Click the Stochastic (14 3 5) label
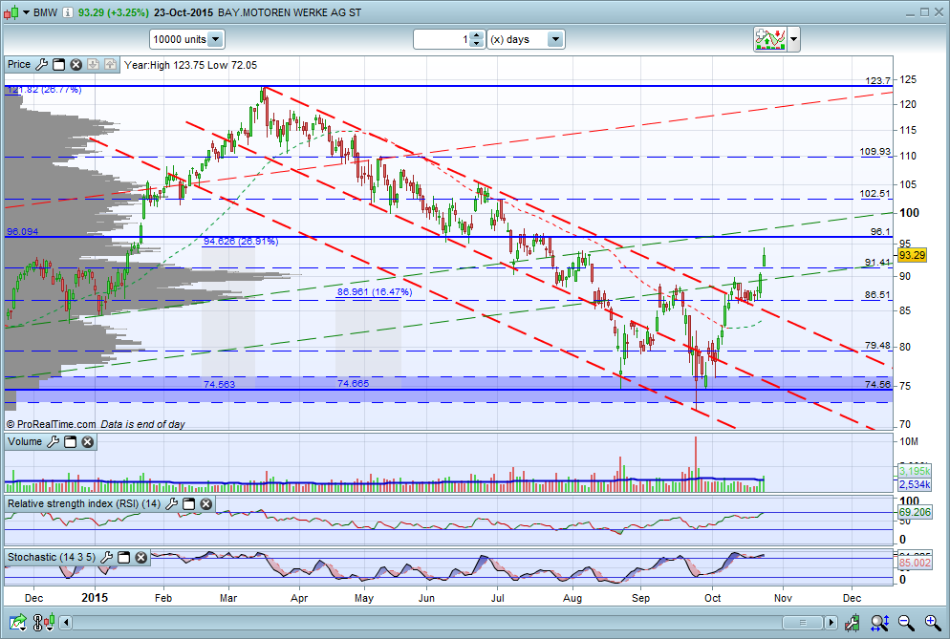This screenshot has height=639, width=950. [52, 557]
